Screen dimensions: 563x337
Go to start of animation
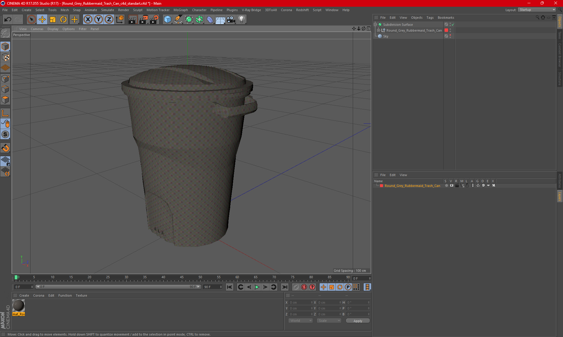coord(230,287)
